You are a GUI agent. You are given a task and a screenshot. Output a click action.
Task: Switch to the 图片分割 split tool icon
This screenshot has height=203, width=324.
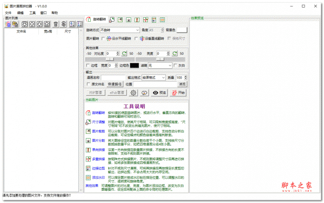(x=129, y=19)
